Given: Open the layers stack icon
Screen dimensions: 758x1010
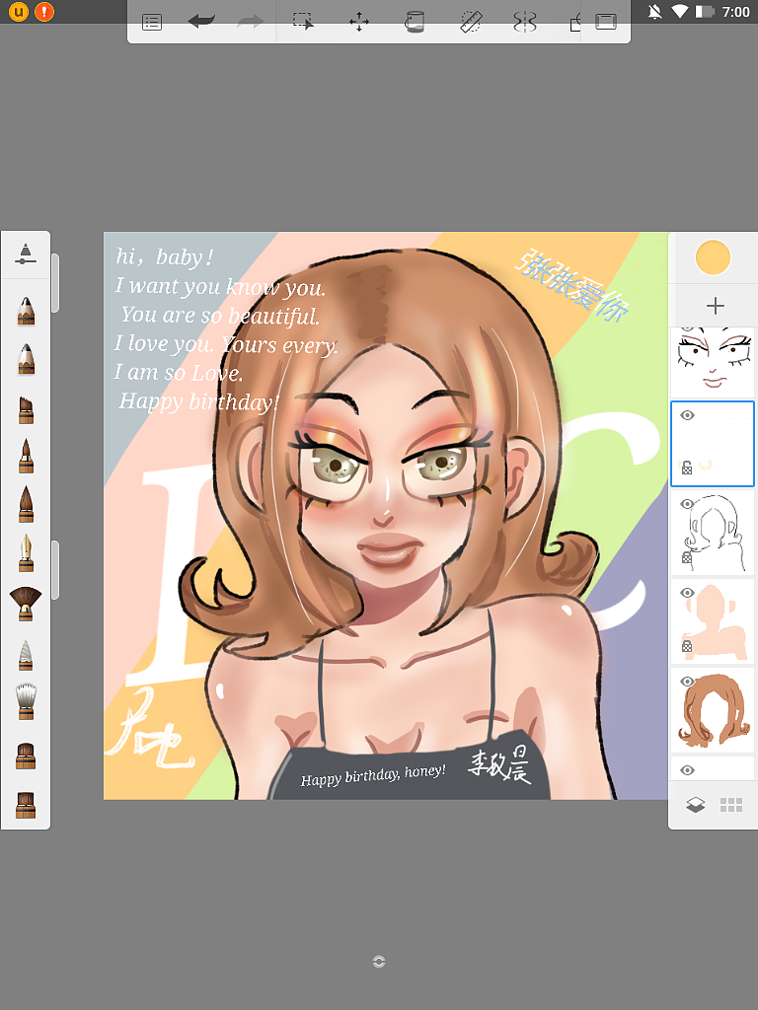Looking at the screenshot, I should pos(695,805).
